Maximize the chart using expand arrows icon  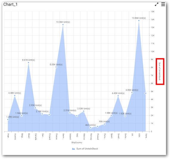point(157,4)
